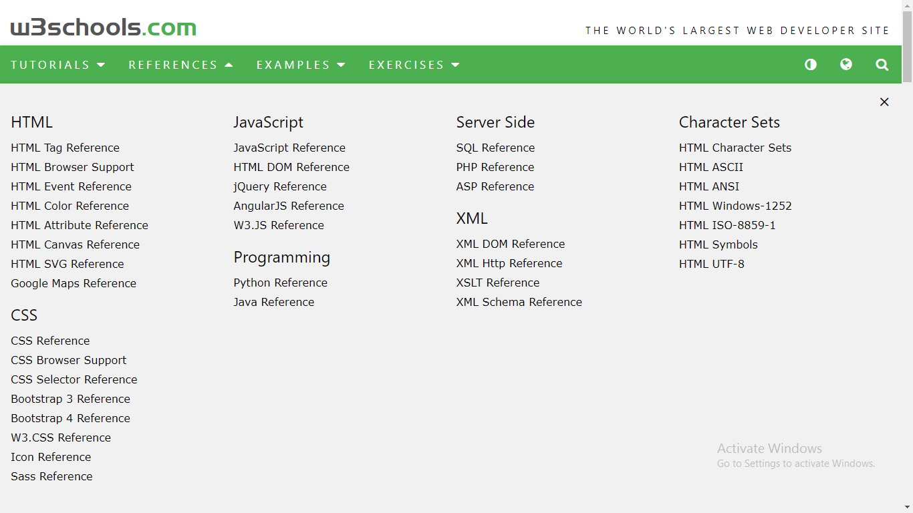
Task: Open SQL Reference
Action: [x=495, y=148]
